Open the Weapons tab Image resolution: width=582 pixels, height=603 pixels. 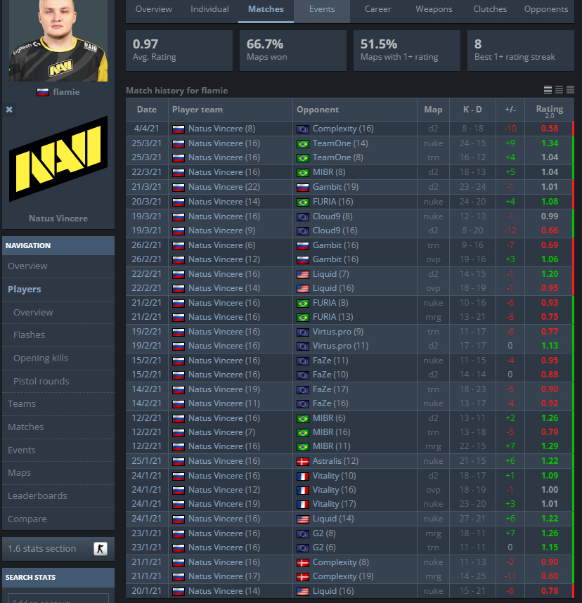point(434,9)
